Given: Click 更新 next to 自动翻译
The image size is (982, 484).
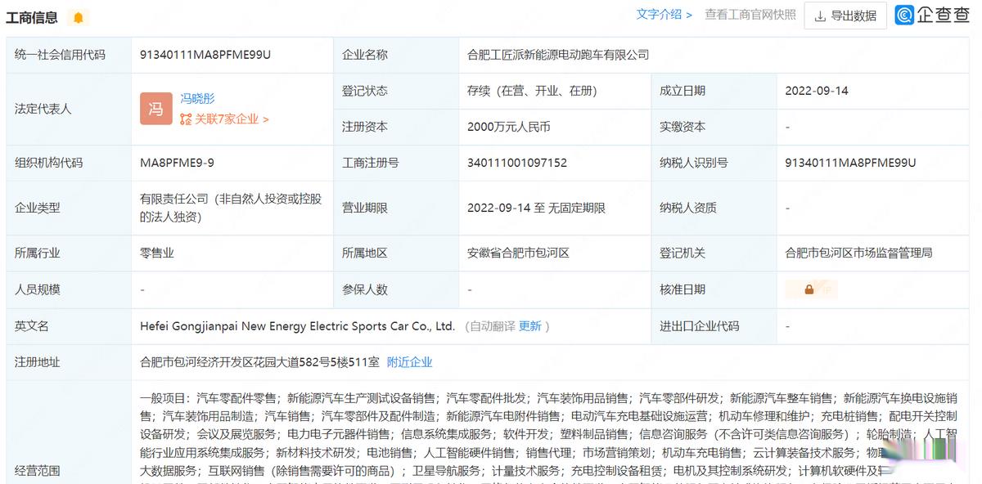Looking at the screenshot, I should [530, 326].
